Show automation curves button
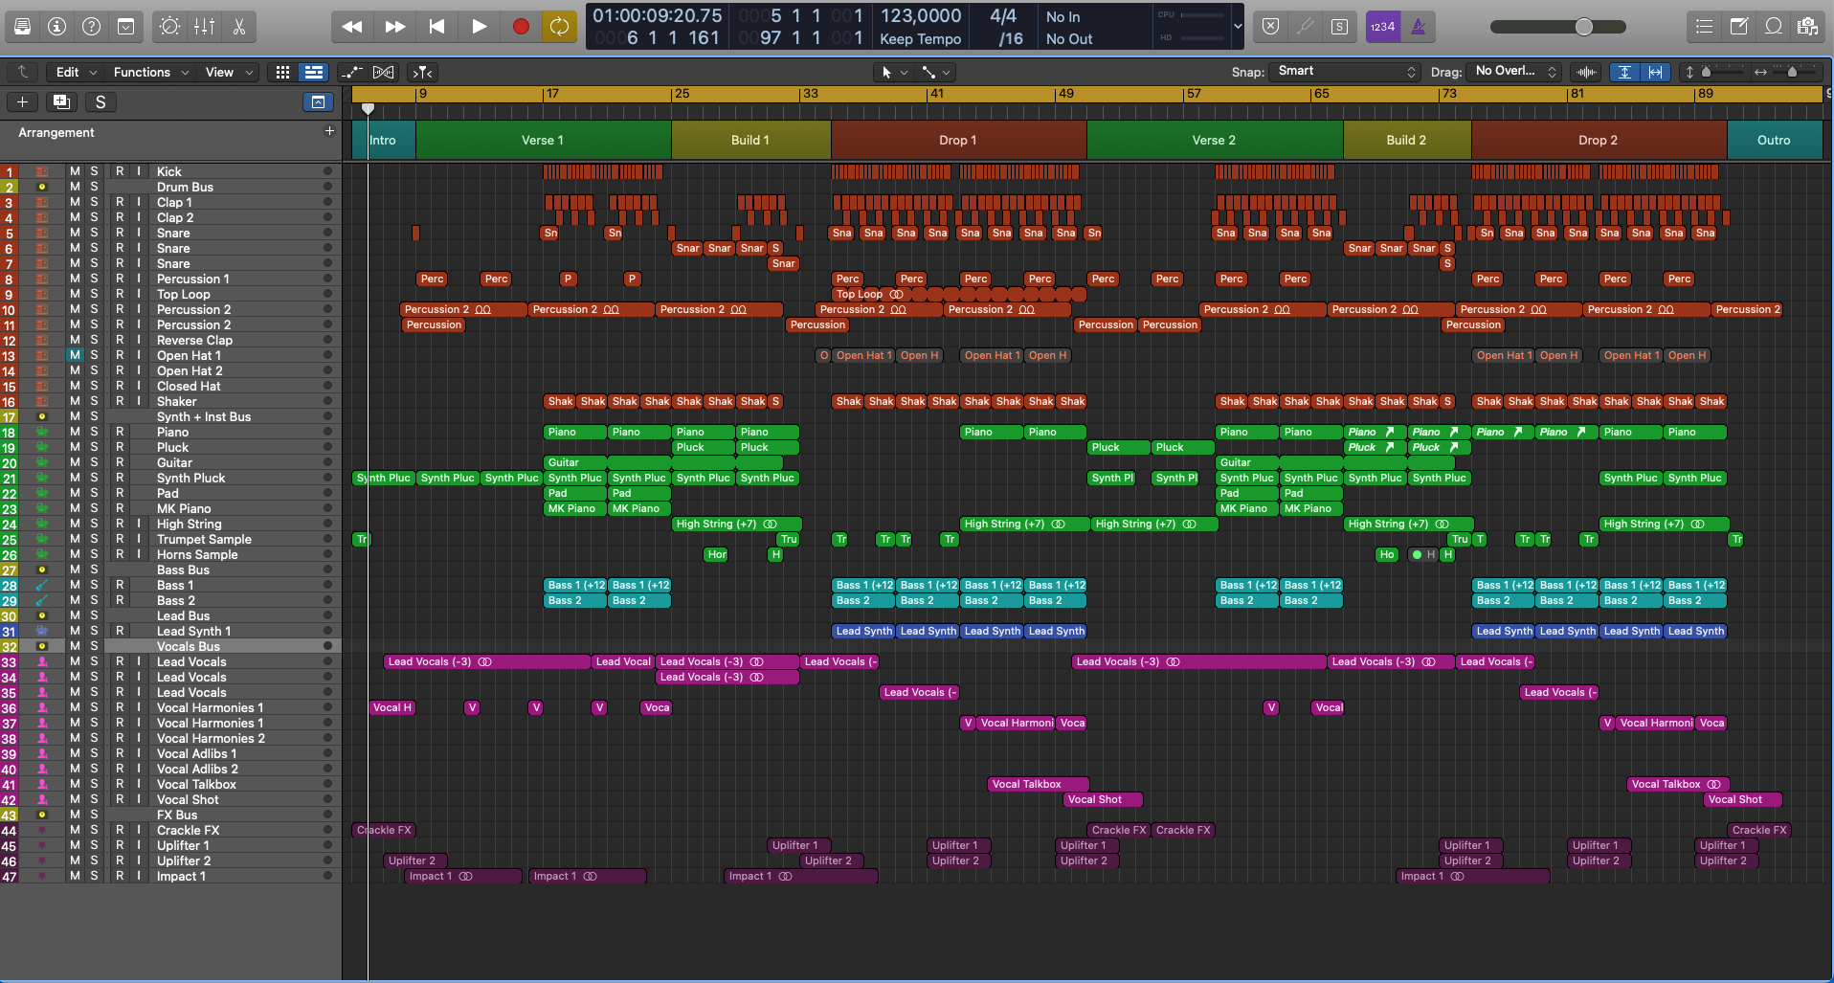1834x983 pixels. click(x=351, y=72)
